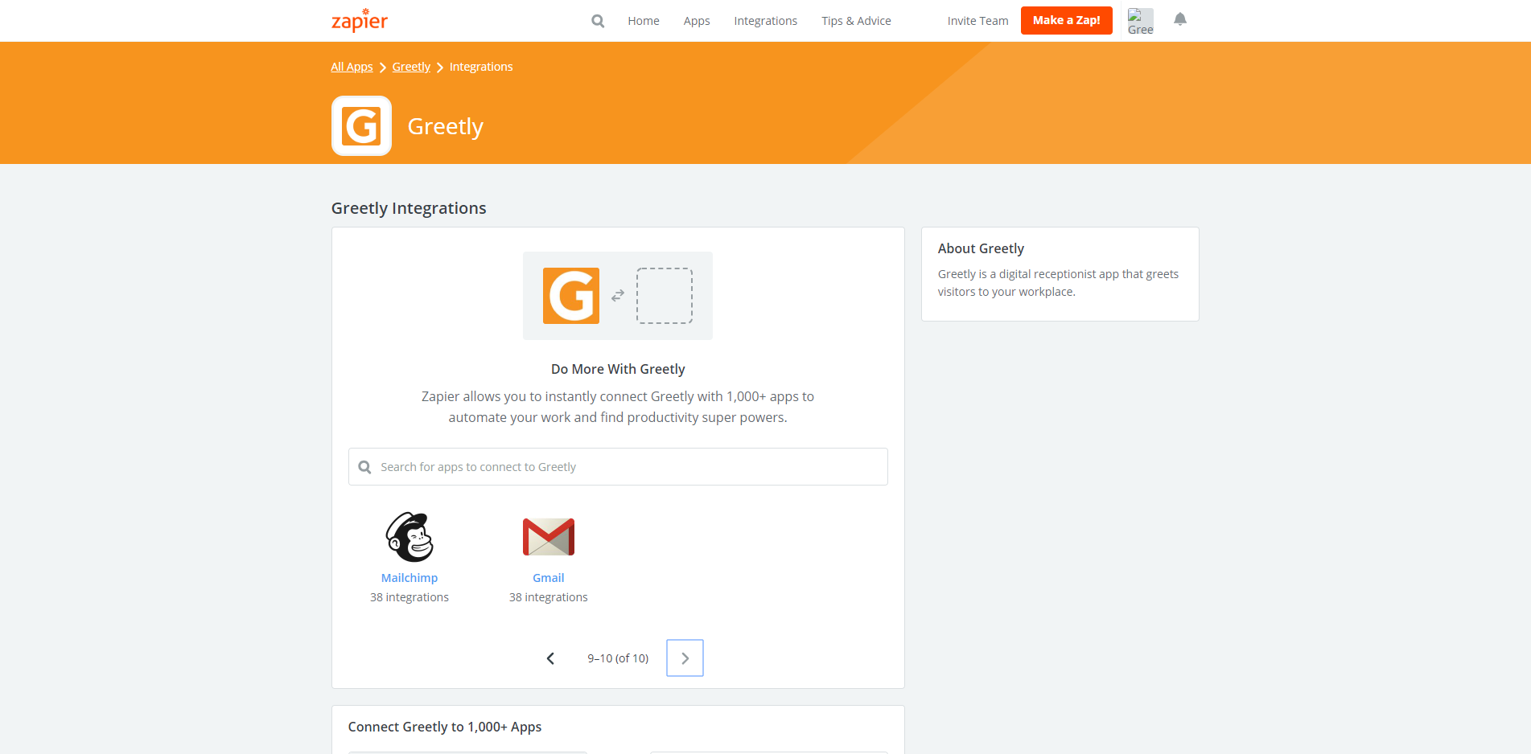Image resolution: width=1531 pixels, height=754 pixels.
Task: Click 38 integrations under Gmail
Action: point(549,597)
